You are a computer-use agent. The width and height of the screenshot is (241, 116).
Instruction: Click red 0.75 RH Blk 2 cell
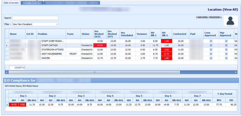coord(166,54)
